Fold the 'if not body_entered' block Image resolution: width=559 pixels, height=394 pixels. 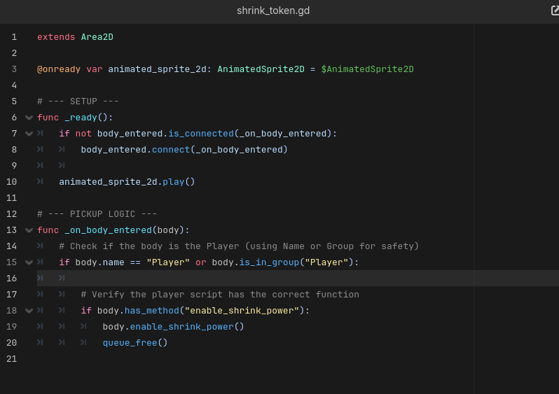pyautogui.click(x=29, y=134)
